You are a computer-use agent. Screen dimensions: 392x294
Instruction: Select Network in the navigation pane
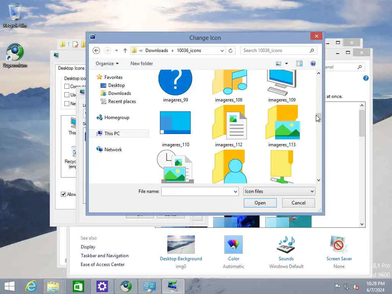[x=109, y=150]
